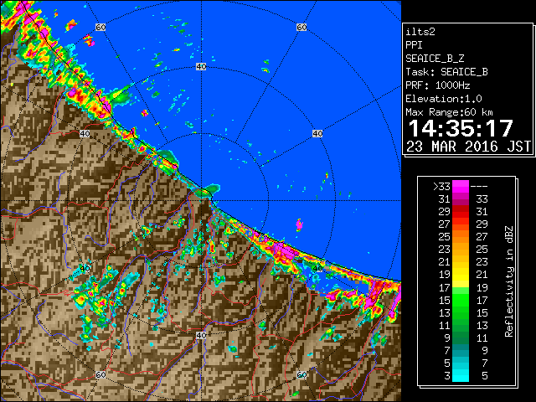Click the "40" range label due south

click(x=201, y=335)
